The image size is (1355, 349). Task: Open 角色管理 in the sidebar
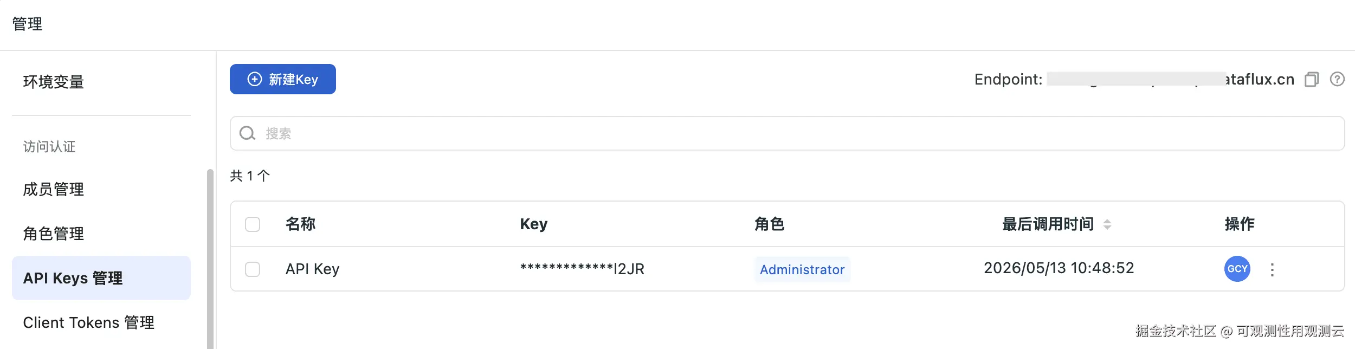pyautogui.click(x=54, y=234)
